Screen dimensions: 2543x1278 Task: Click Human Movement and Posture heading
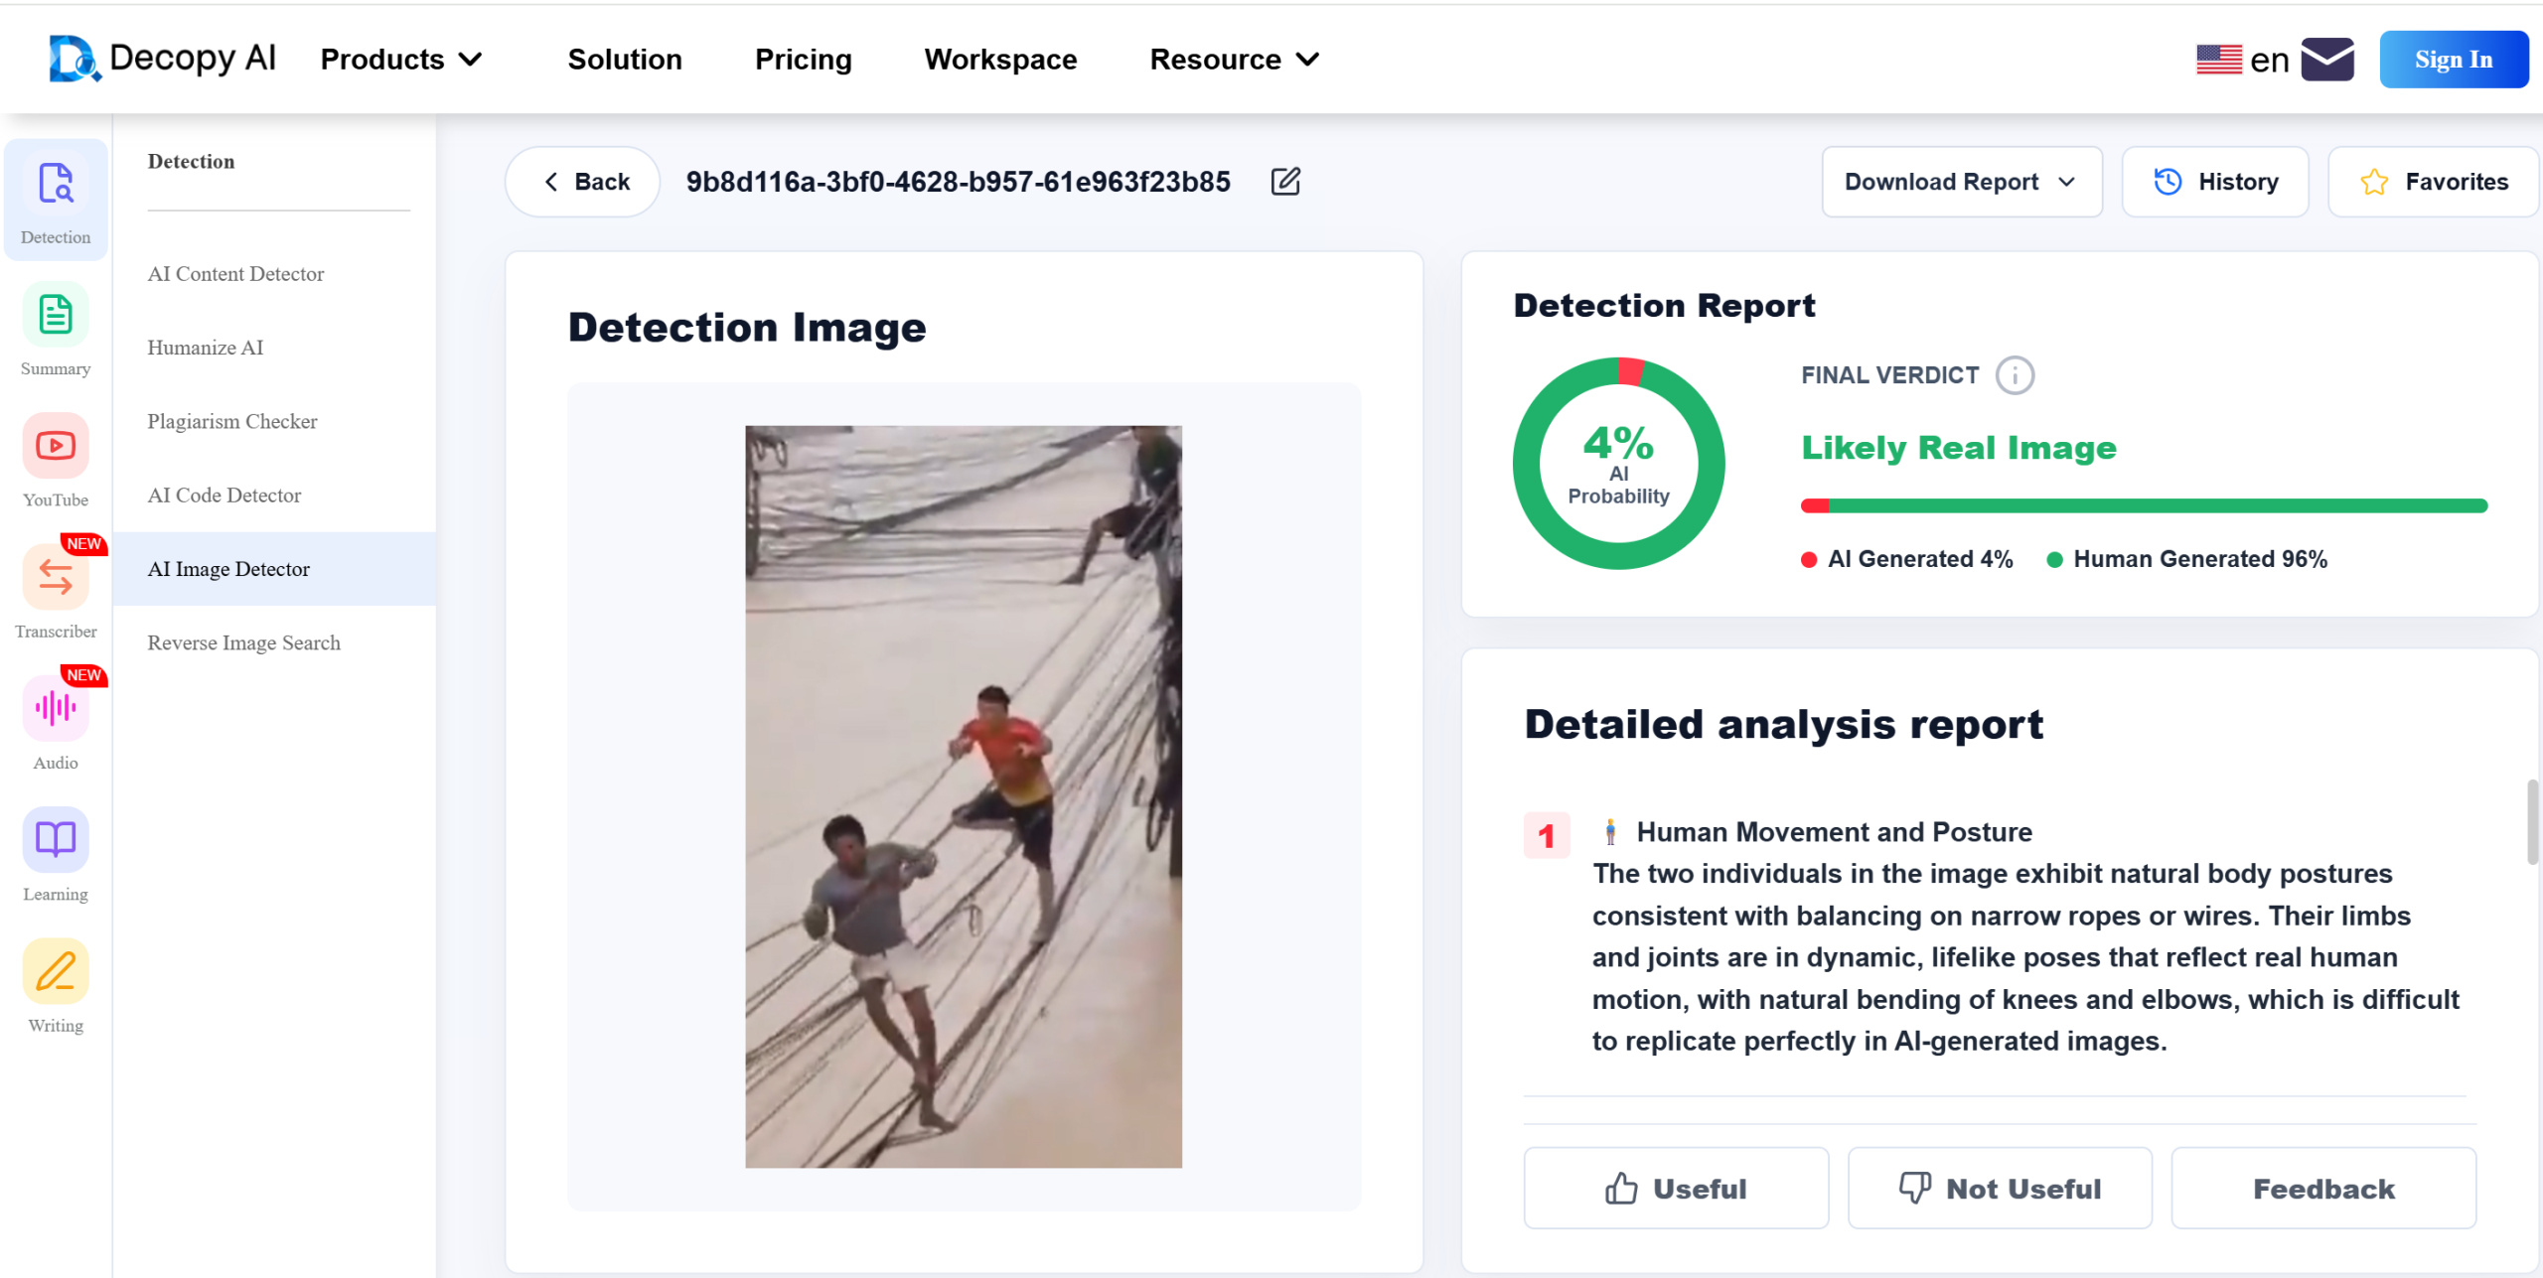point(1834,832)
